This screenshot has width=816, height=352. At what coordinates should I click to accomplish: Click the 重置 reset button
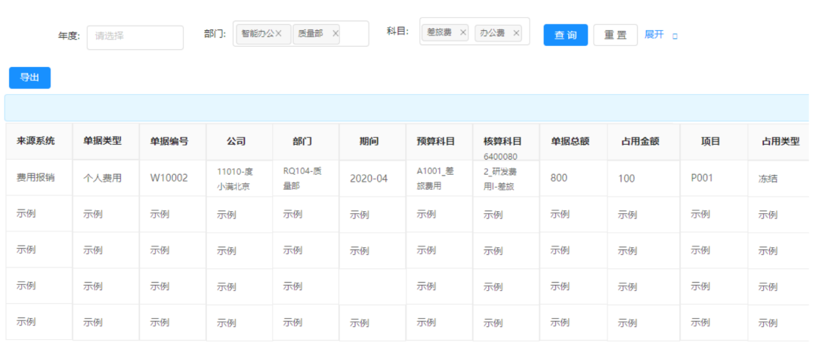pyautogui.click(x=615, y=35)
